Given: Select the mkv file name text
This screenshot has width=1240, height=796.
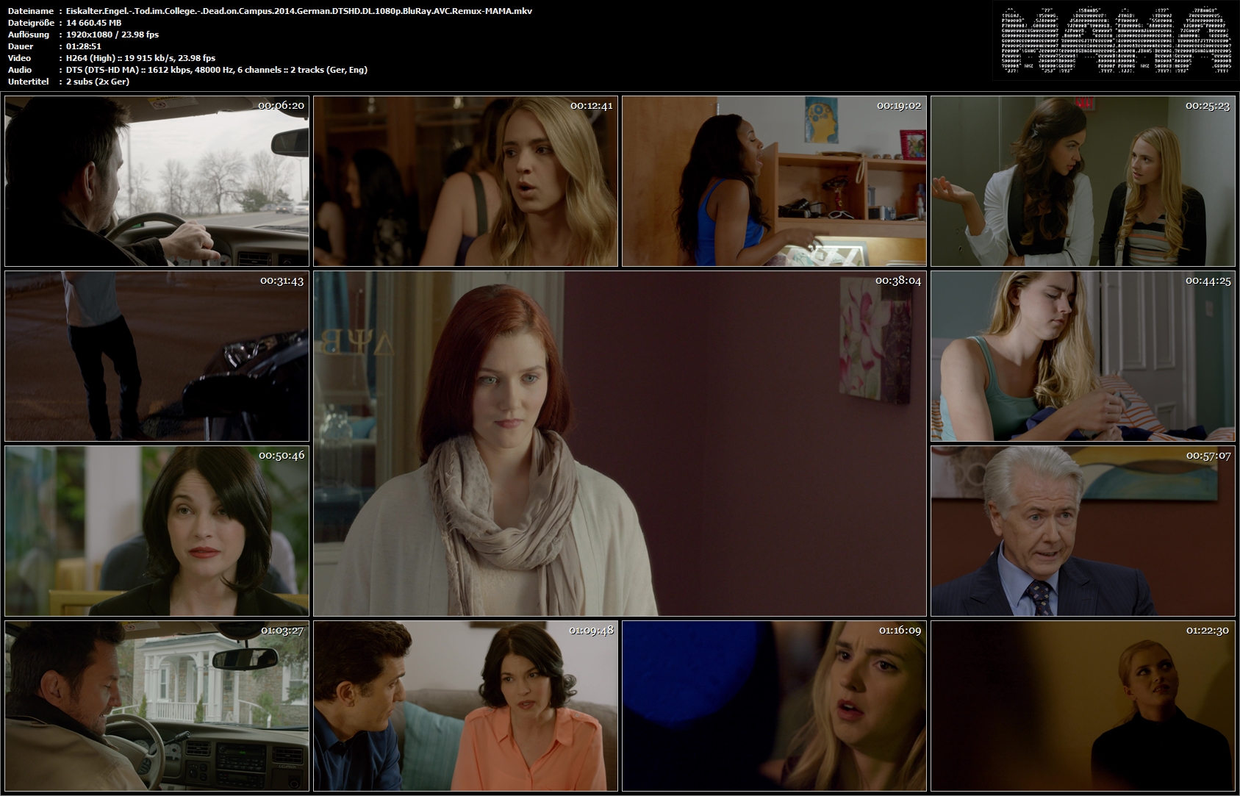Looking at the screenshot, I should 299,11.
